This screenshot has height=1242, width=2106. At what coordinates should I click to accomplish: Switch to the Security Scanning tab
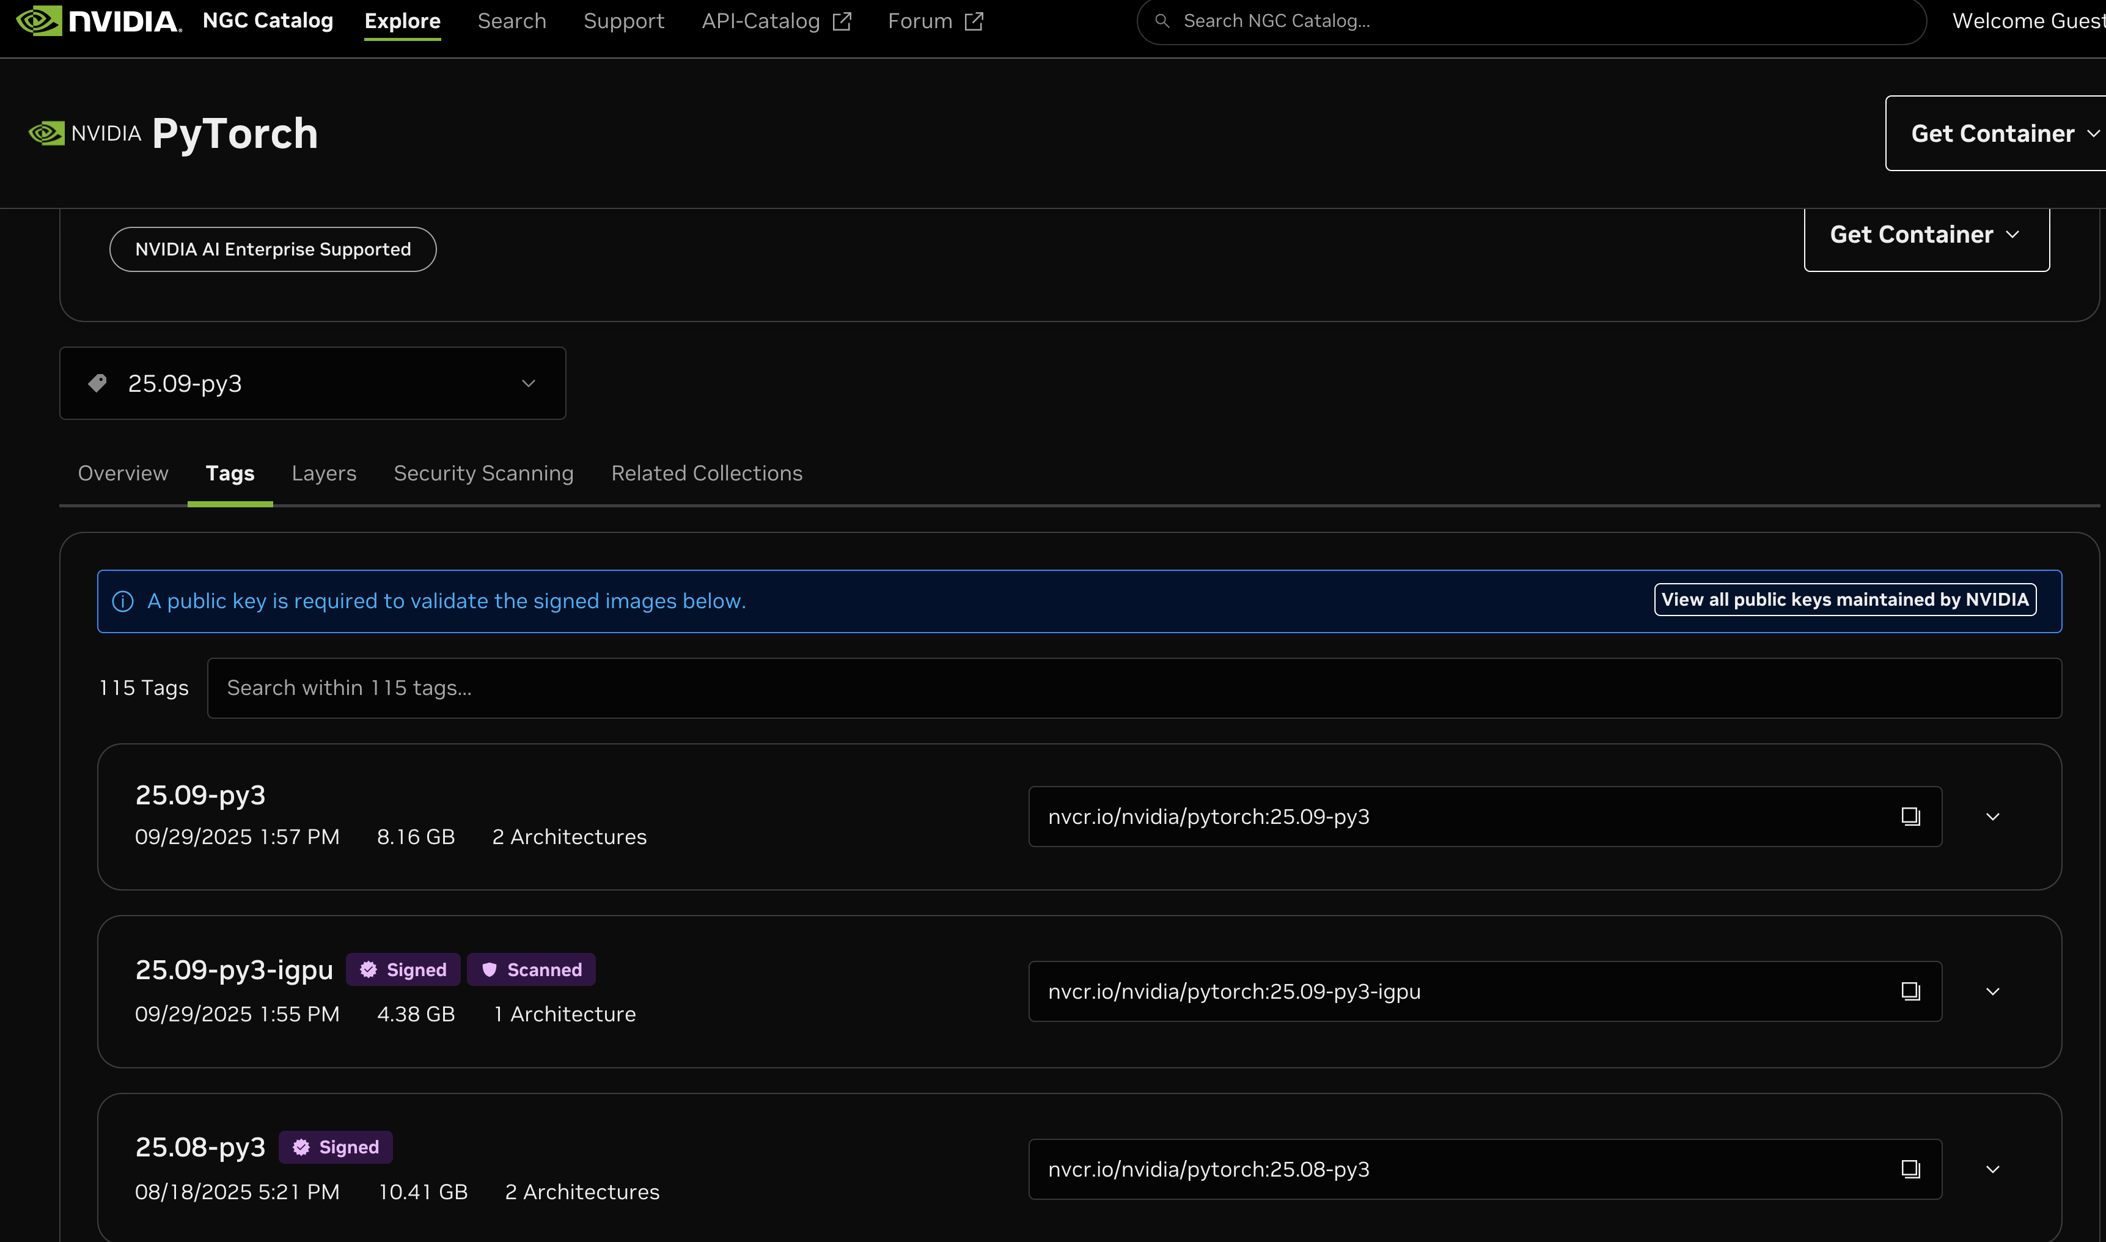(483, 473)
